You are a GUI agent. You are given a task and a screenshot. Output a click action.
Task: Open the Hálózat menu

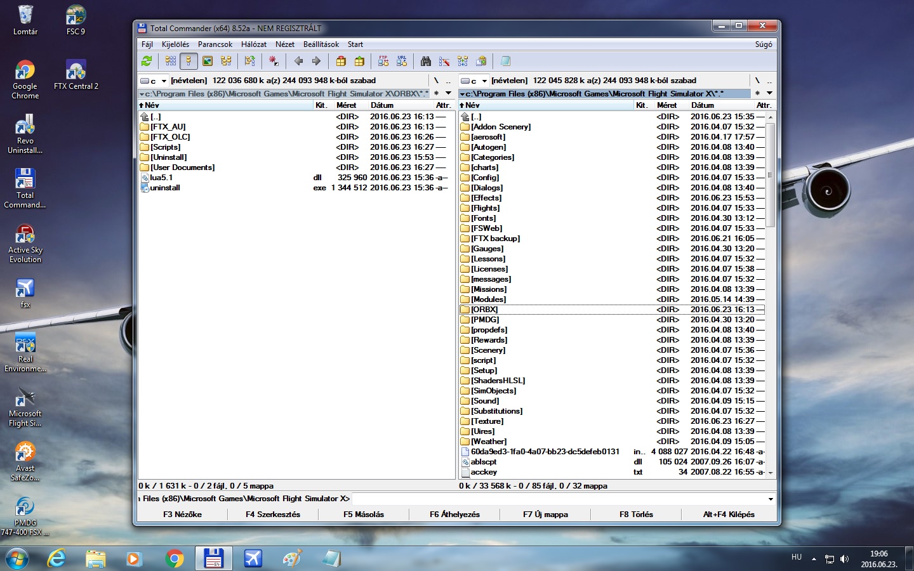pos(254,44)
